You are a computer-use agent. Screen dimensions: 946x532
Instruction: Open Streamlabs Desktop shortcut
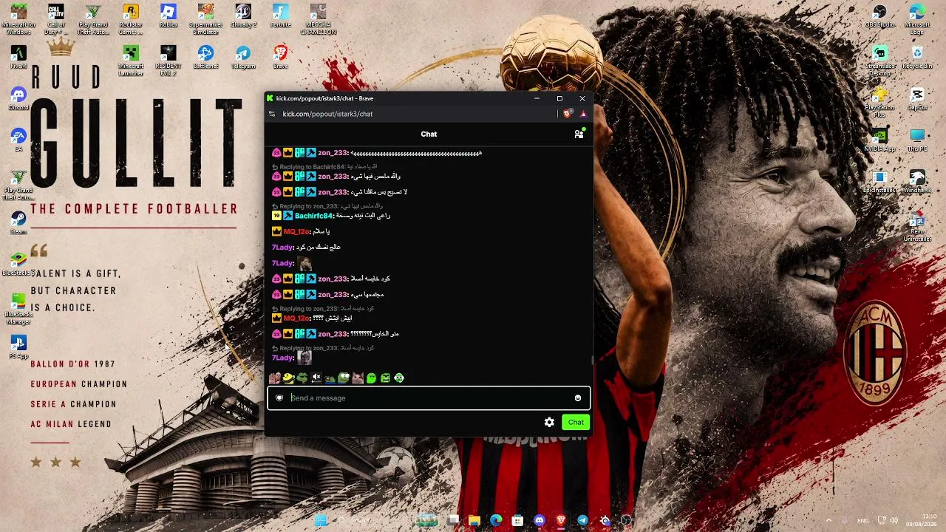[879, 61]
